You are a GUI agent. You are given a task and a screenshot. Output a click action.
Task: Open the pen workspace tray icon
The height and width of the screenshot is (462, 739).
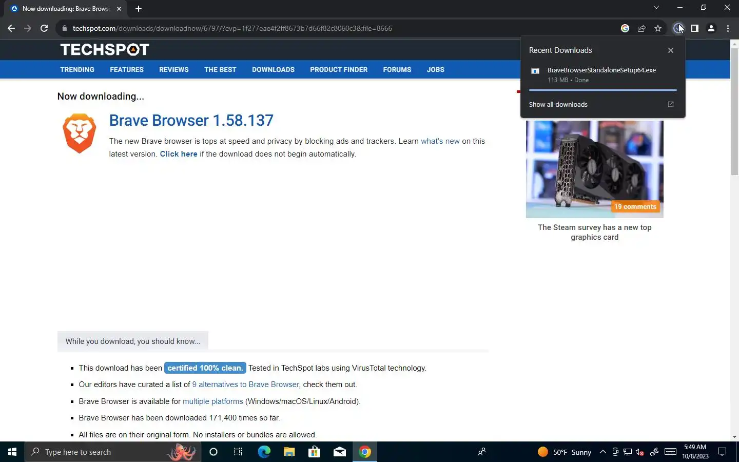point(654,452)
